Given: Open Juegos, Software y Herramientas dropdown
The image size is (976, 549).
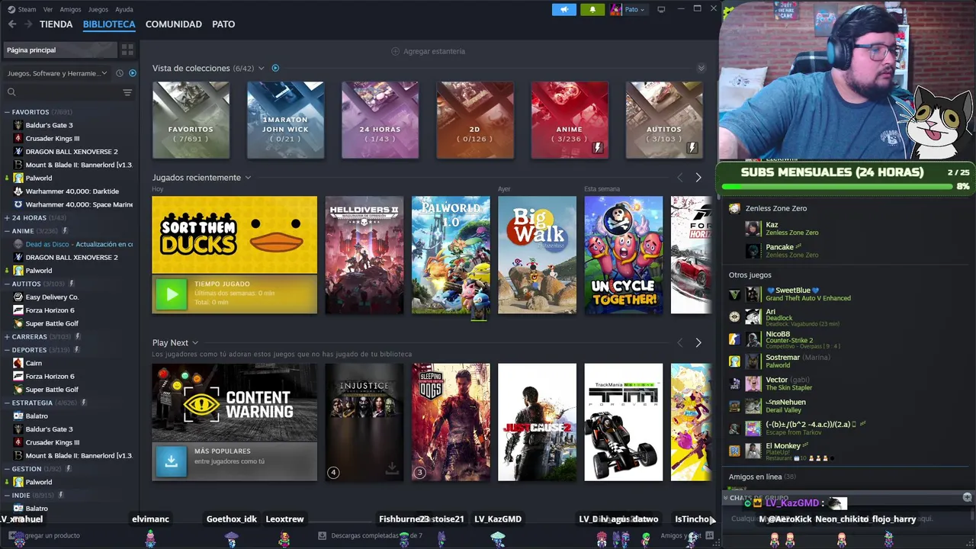Looking at the screenshot, I should click(58, 73).
